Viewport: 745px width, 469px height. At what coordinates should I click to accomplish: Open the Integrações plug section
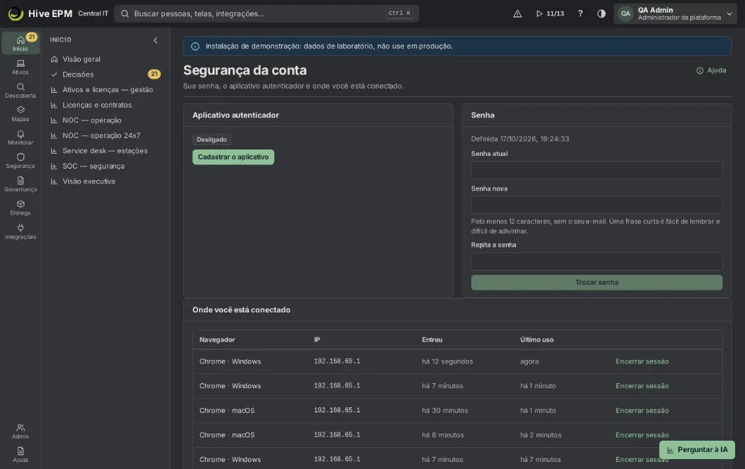point(21,231)
